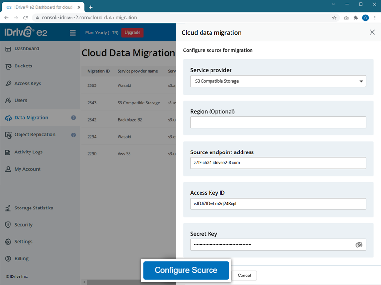Click the Users people icon
Image resolution: width=381 pixels, height=285 pixels.
click(8, 101)
